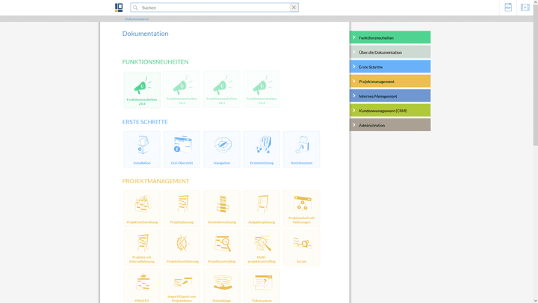538x303 pixels.
Task: Clear the search field with X
Action: click(294, 7)
